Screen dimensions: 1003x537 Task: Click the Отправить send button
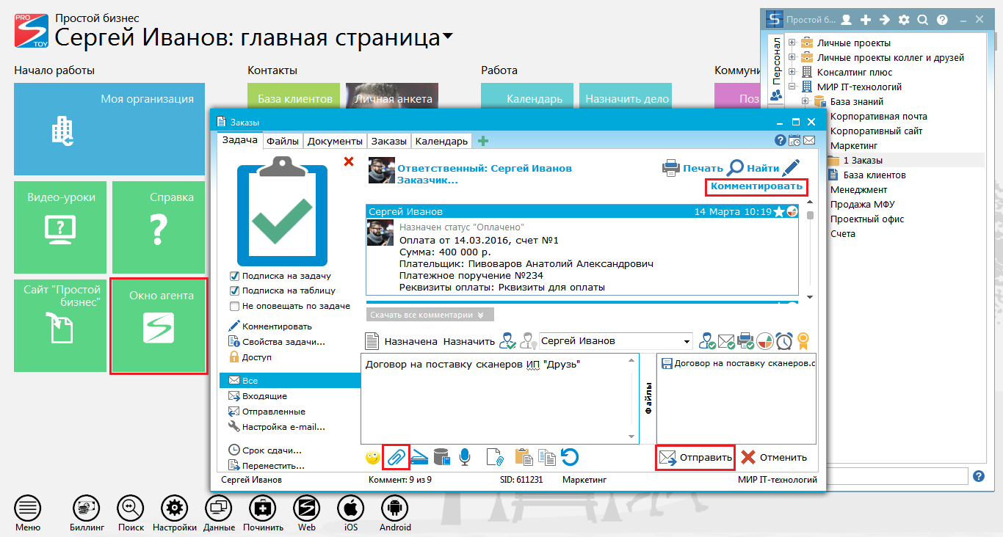point(695,457)
